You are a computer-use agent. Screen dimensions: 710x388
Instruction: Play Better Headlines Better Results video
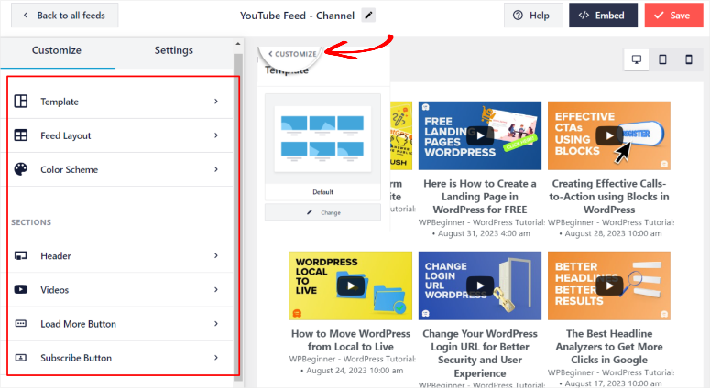pos(609,286)
